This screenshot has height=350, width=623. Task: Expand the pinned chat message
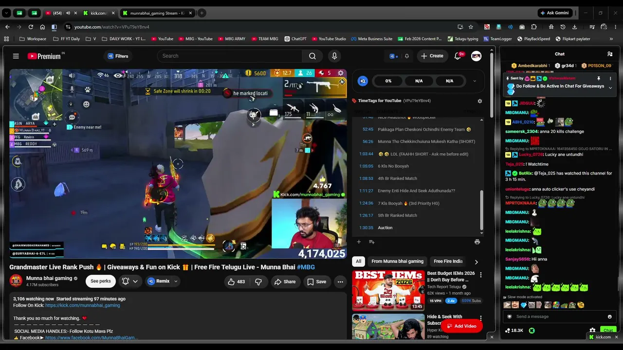pyautogui.click(x=610, y=88)
